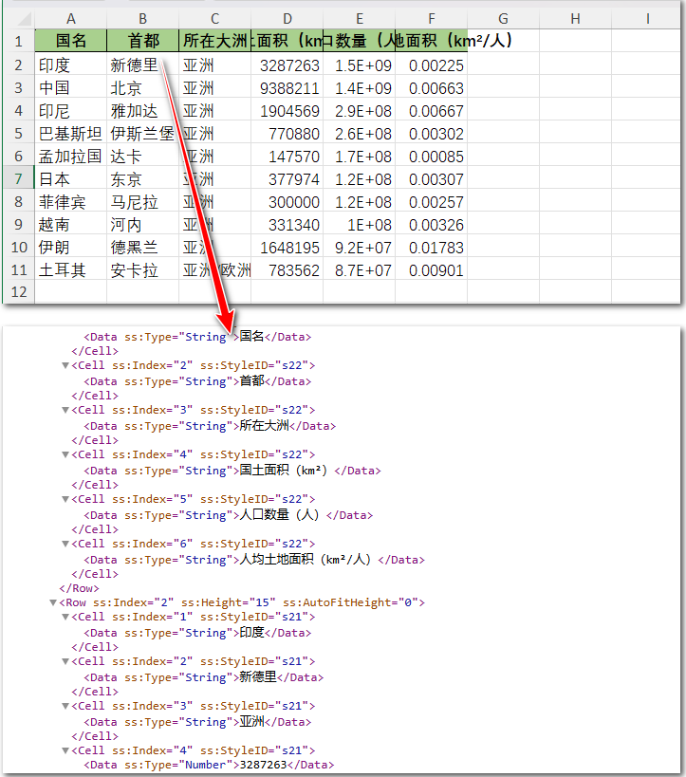The height and width of the screenshot is (777, 686).
Task: Collapse the Cell Index 1 StyleID s21 node
Action: click(65, 617)
